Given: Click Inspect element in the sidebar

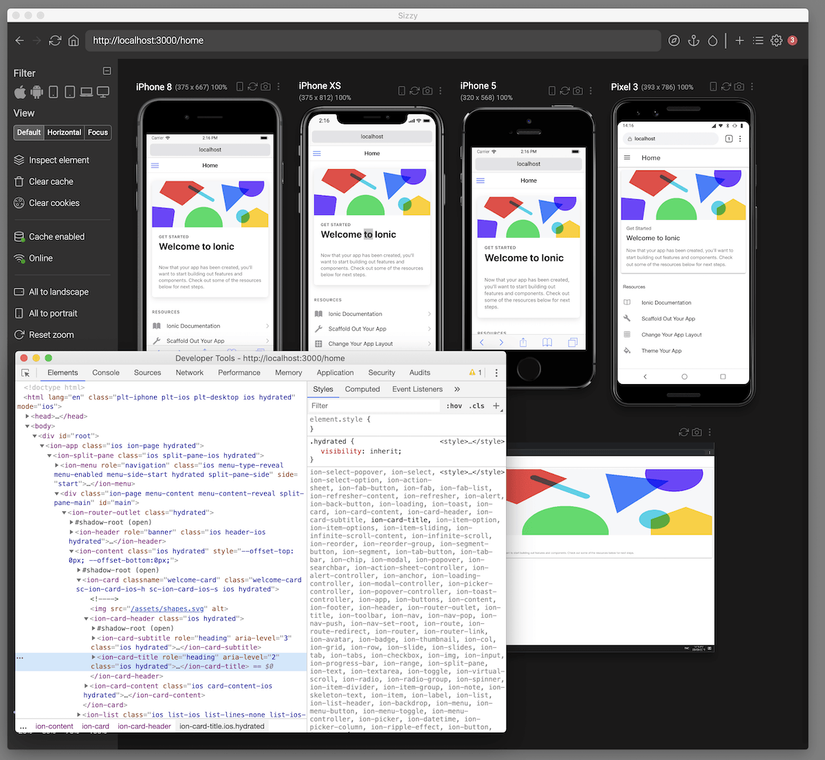Looking at the screenshot, I should point(52,160).
